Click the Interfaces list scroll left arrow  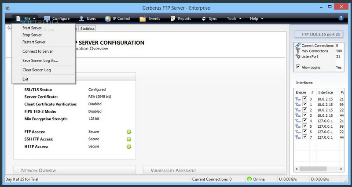[297, 169]
